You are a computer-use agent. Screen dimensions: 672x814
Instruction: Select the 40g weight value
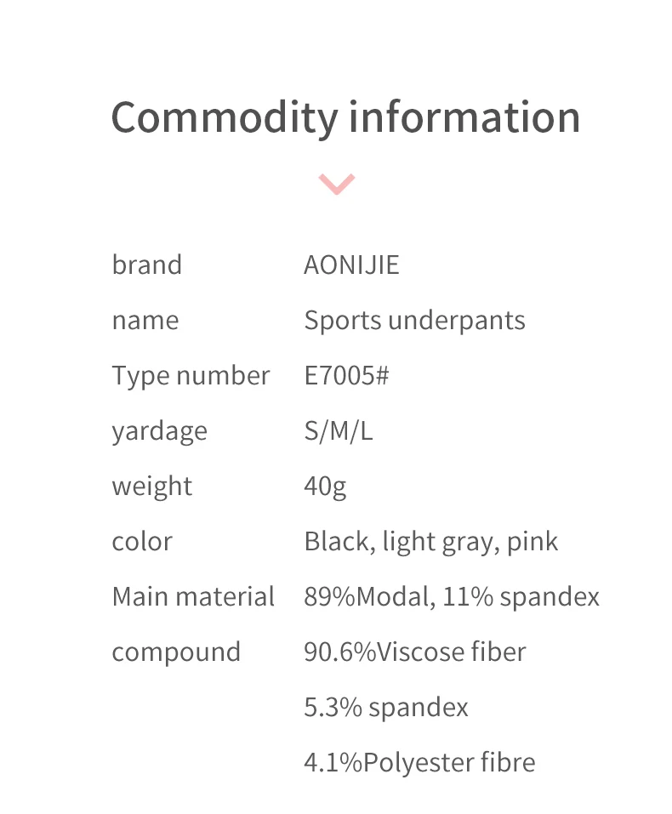tap(325, 487)
